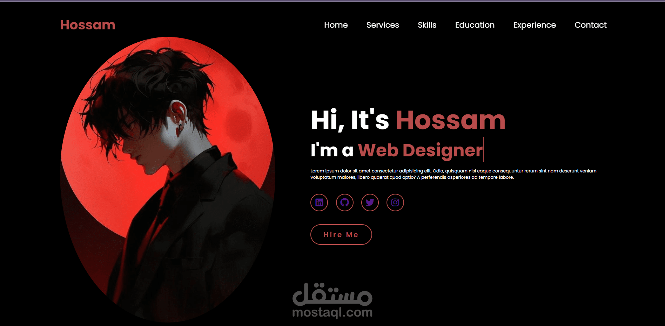Click the oval anime profile picture
The height and width of the screenshot is (326, 665).
(167, 179)
